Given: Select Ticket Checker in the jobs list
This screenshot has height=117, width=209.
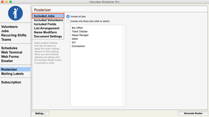Looking at the screenshot, I should pos(80,31).
